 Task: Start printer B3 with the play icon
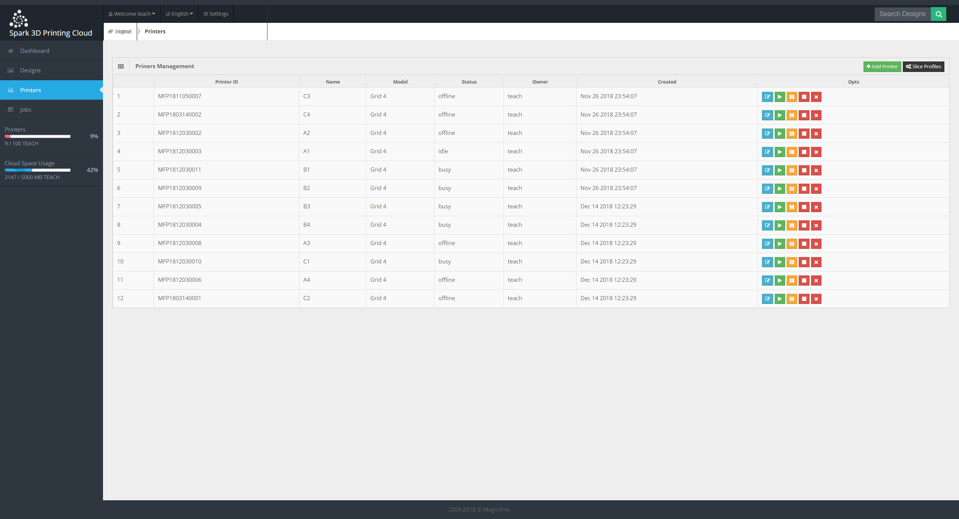tap(780, 207)
